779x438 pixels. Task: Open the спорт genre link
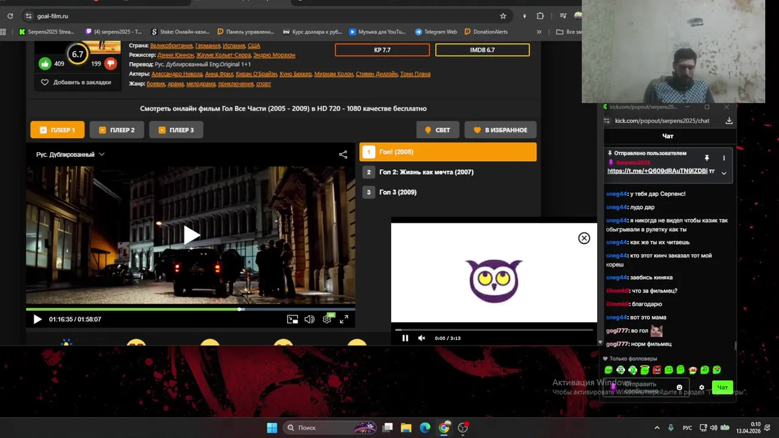point(264,83)
